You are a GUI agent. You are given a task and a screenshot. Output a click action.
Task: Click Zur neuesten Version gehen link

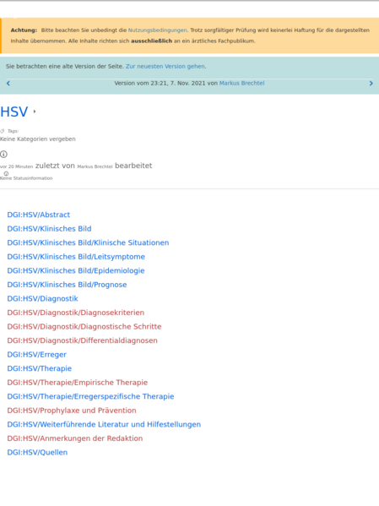click(165, 66)
